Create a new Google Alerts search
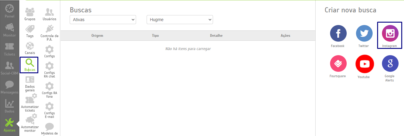Viewport: 404px width, 136px height. click(x=390, y=63)
